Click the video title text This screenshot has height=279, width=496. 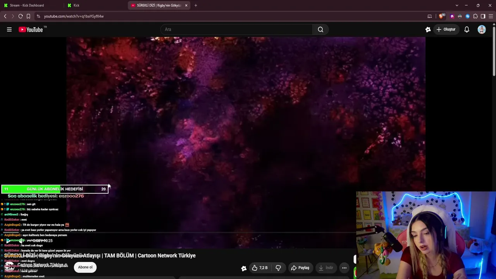[x=100, y=256]
